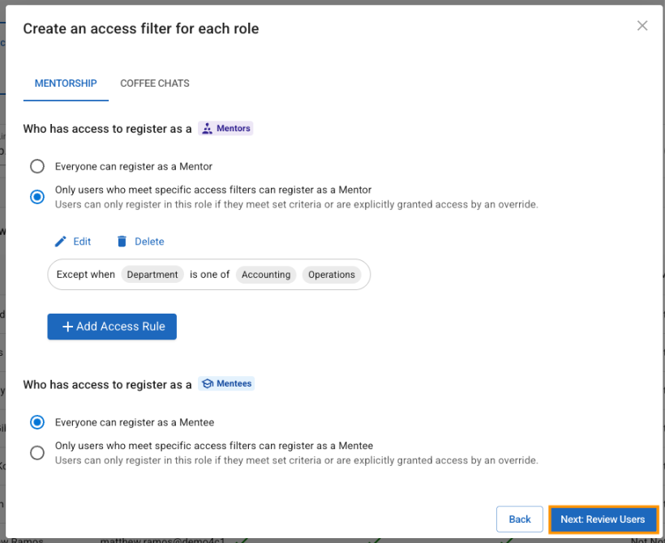
Task: Select Everyone can register as a Mentee
Action: [37, 422]
